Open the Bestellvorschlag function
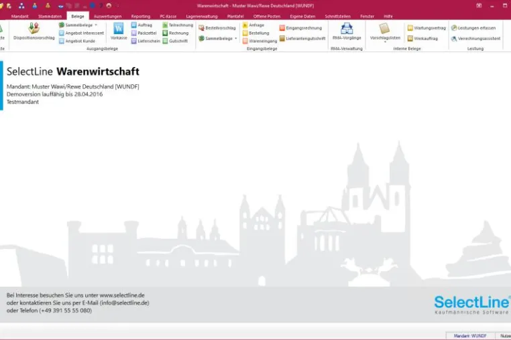The image size is (511, 340). [217, 28]
